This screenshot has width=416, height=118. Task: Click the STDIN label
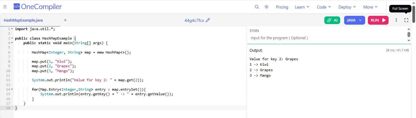254,31
